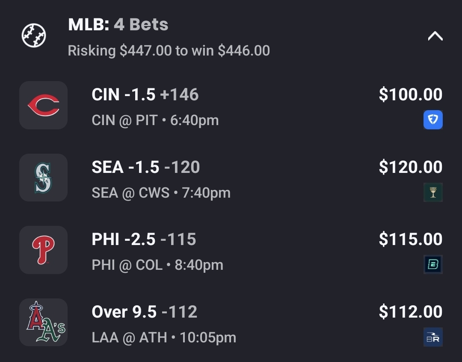Click the teal E sportsbook icon
462x362 pixels.
[433, 264]
